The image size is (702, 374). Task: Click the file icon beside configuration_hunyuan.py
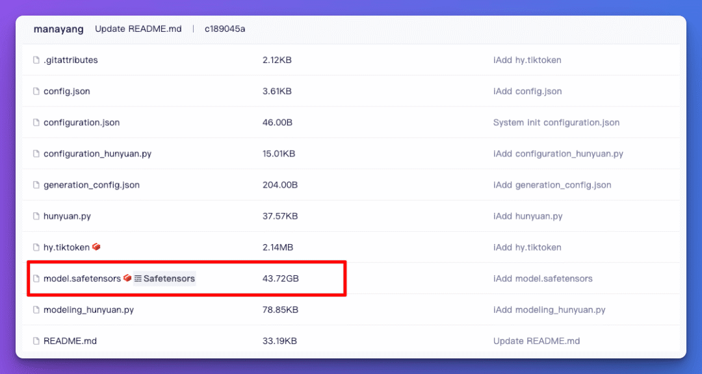pos(36,154)
